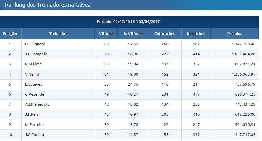Open J.C.Sampaio trainer entry
The height and width of the screenshot is (141, 262).
point(36,54)
